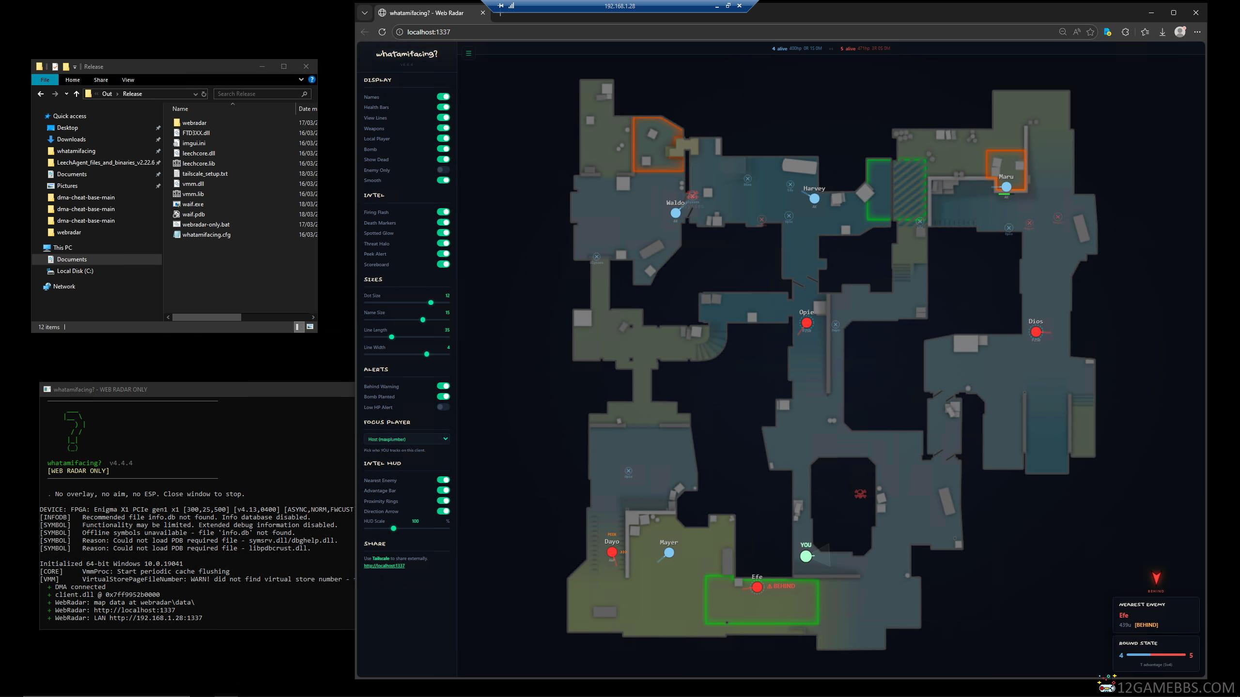Expand the Explorer ribbon chevron
Viewport: 1240px width, 697px height.
[301, 79]
